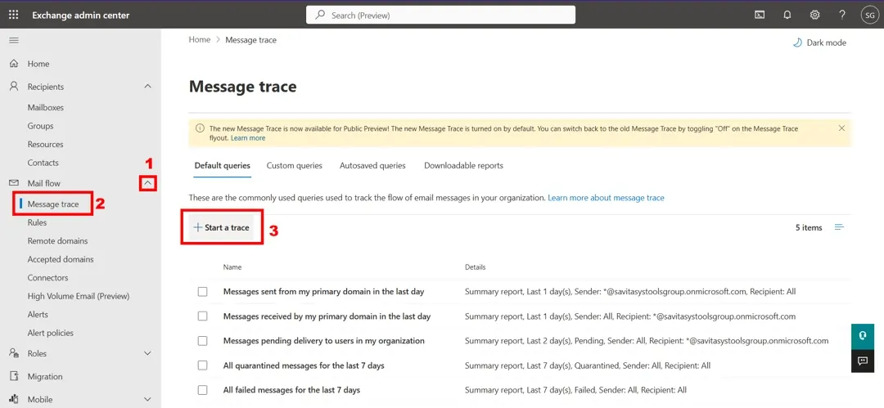Click 'Learn more' link in banner

click(247, 137)
